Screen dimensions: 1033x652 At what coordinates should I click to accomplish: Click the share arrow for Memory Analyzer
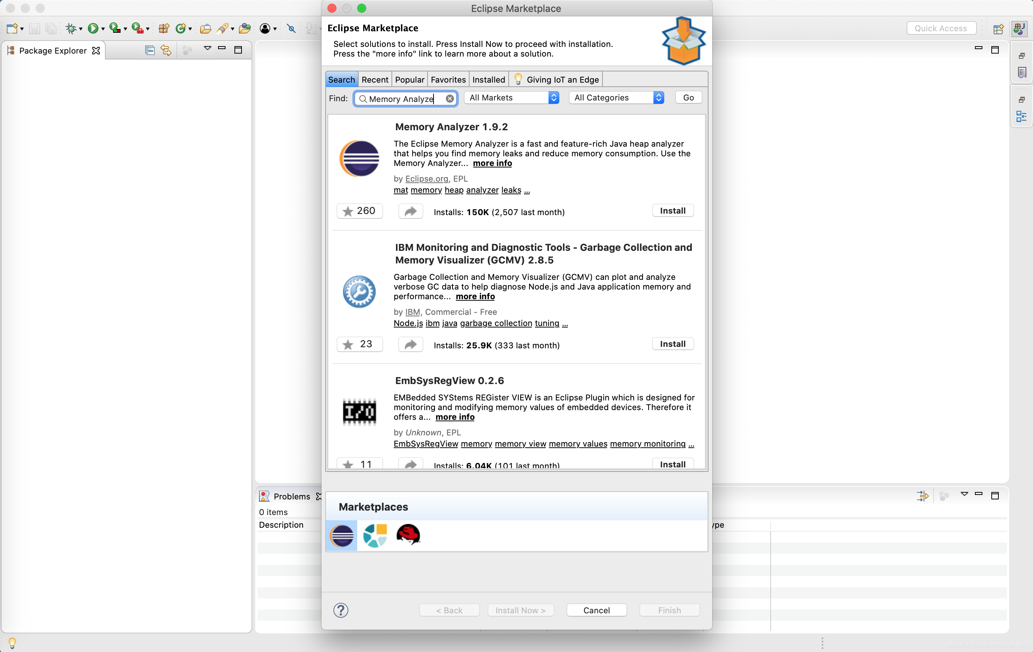pyautogui.click(x=410, y=211)
